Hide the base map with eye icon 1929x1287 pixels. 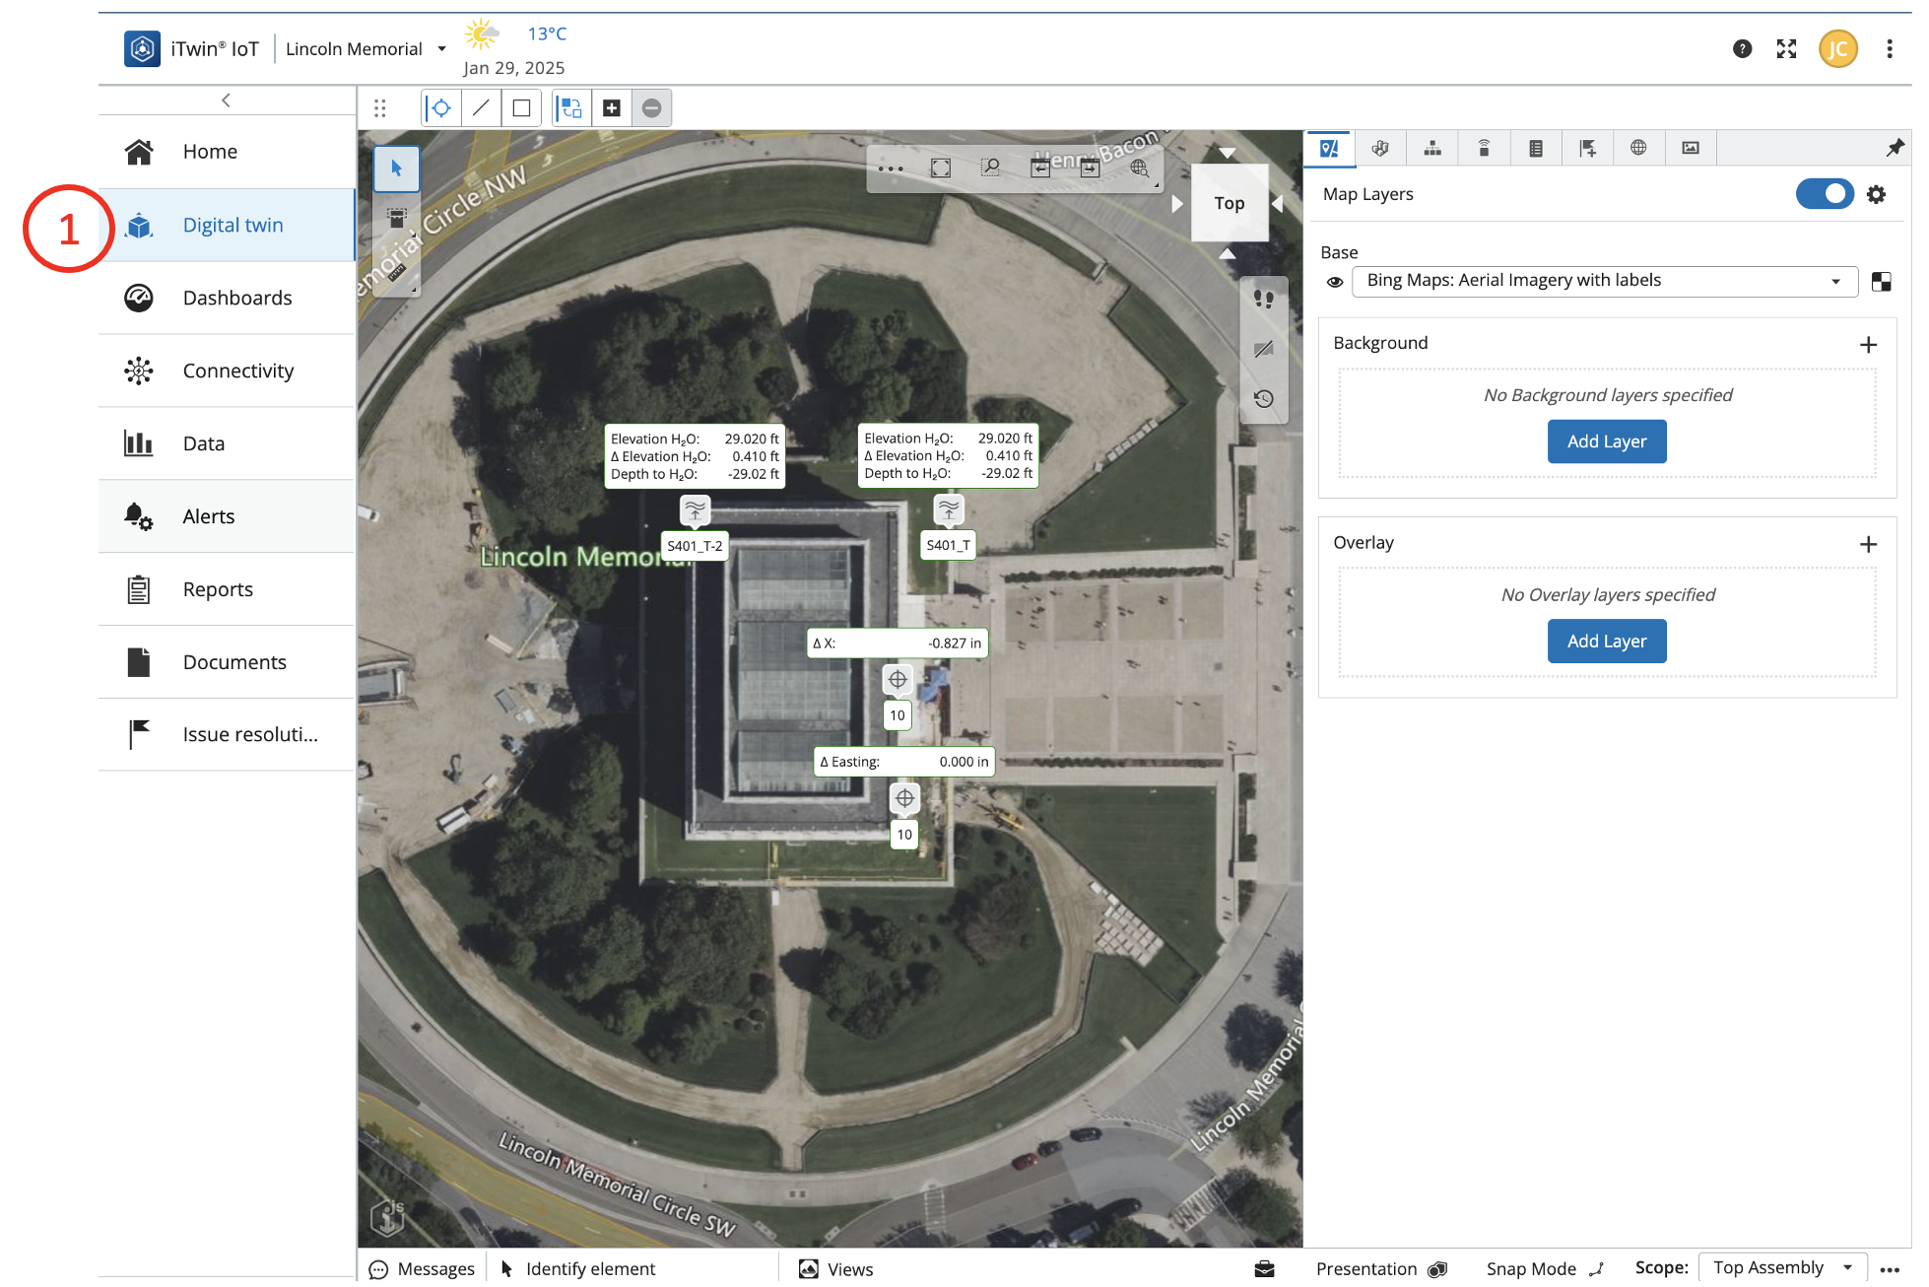1335,282
